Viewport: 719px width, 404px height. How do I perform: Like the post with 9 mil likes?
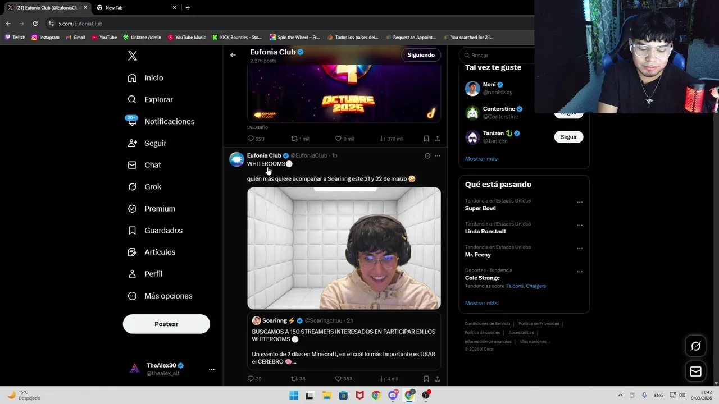click(338, 139)
